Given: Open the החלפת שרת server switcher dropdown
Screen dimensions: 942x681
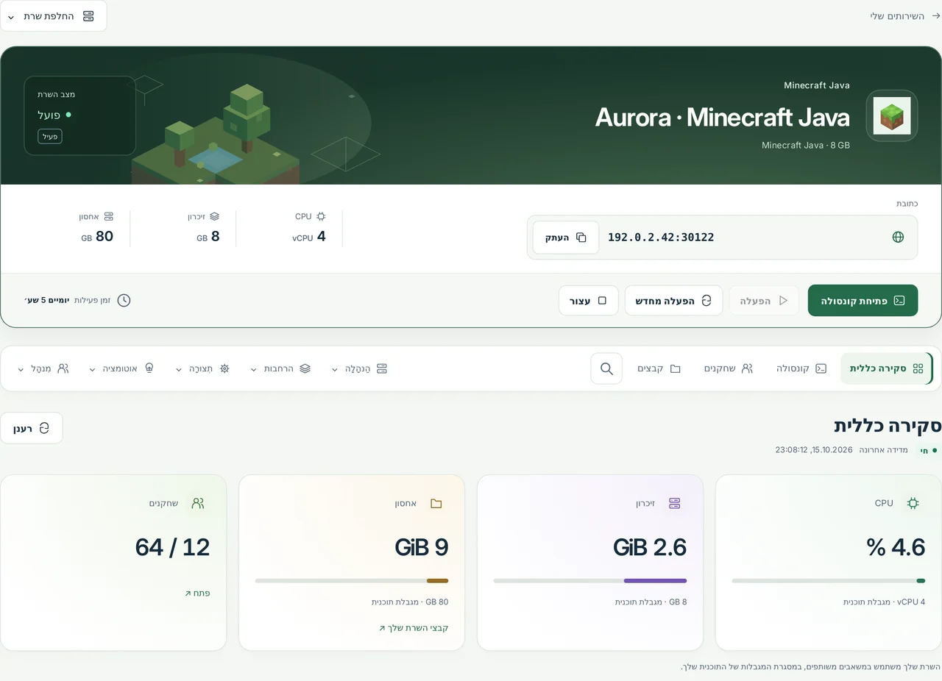Looking at the screenshot, I should (54, 16).
